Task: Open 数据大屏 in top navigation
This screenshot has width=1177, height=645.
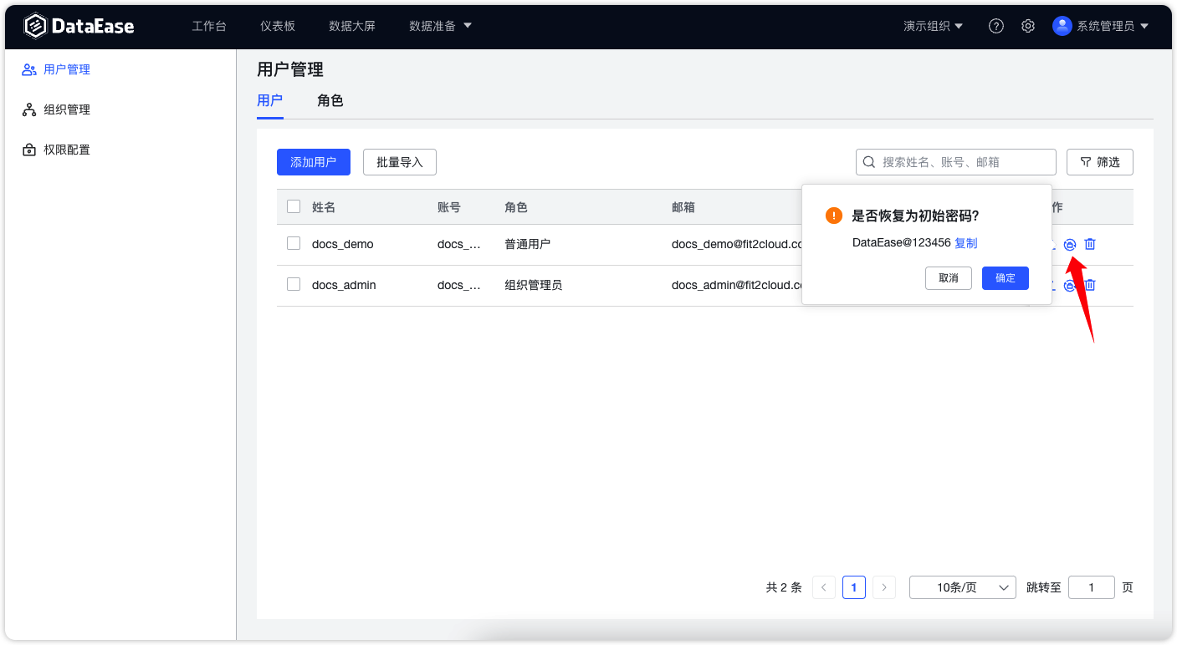Action: pyautogui.click(x=352, y=26)
